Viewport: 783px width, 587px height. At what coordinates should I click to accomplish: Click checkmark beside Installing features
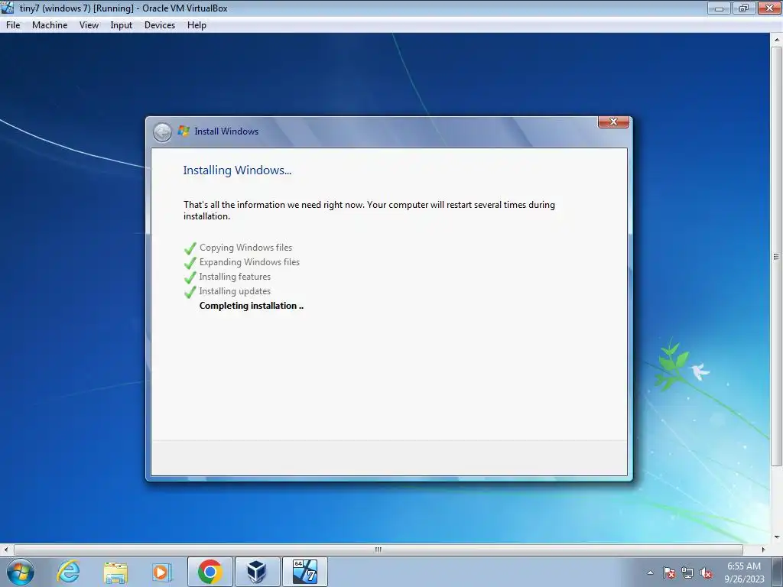coord(190,277)
